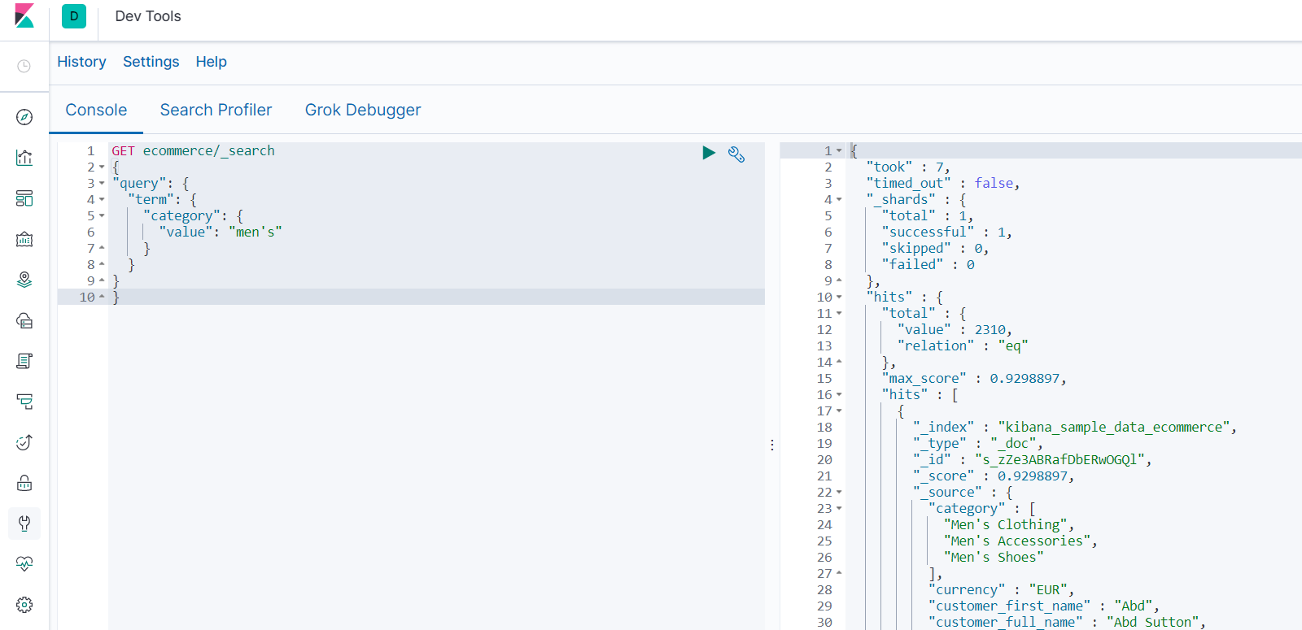This screenshot has width=1302, height=630.
Task: Open Settings link
Action: pyautogui.click(x=151, y=62)
